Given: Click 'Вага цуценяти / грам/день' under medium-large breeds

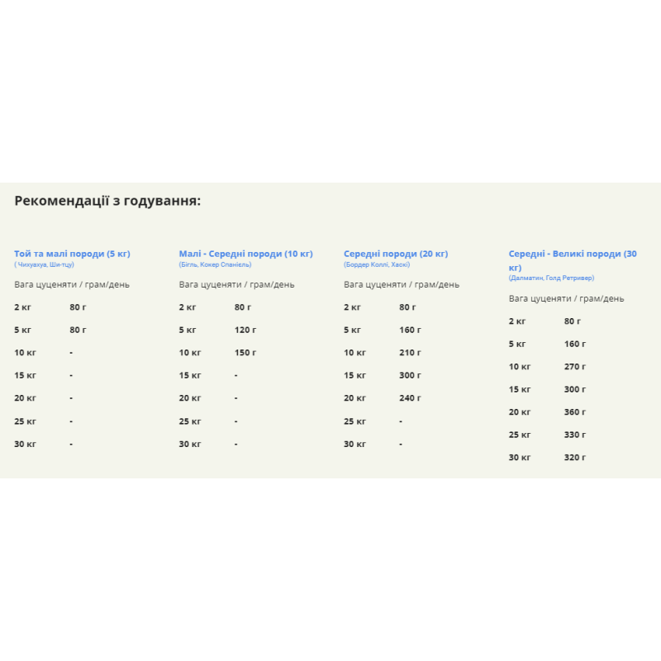Looking at the screenshot, I should pos(566,298).
